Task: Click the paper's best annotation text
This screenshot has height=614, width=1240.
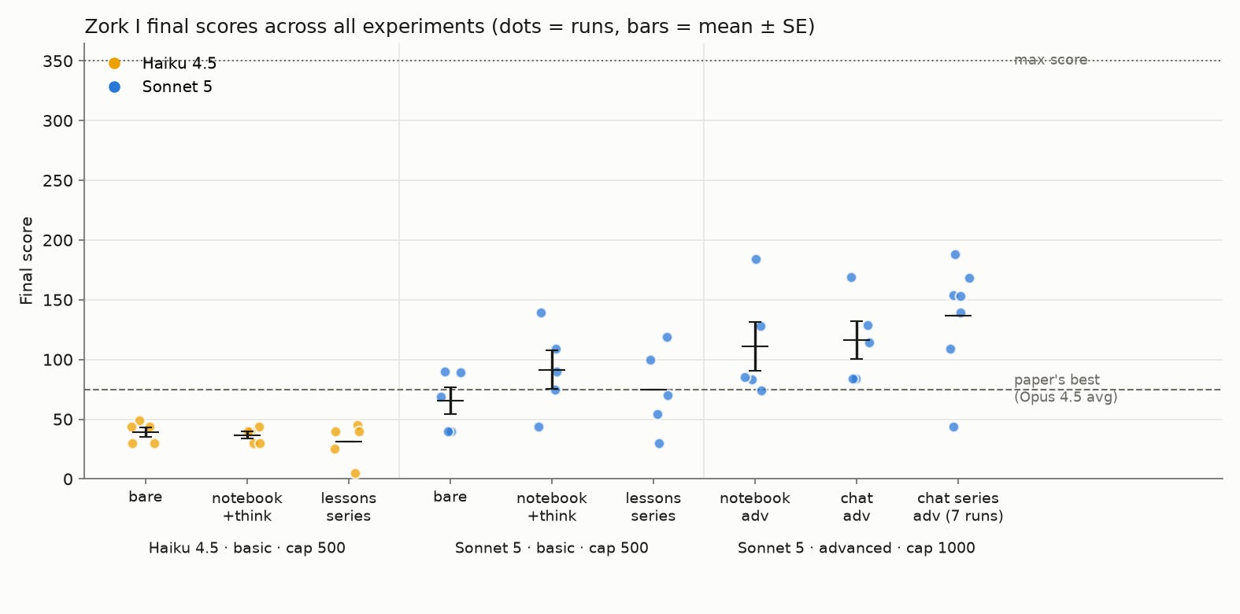Action: pos(1065,388)
